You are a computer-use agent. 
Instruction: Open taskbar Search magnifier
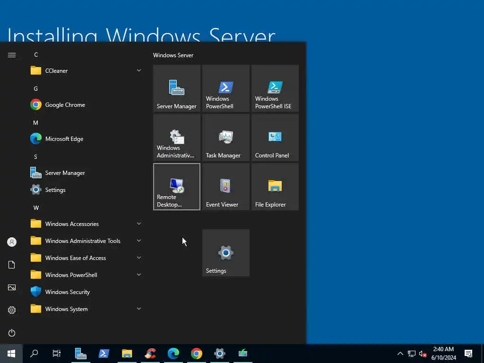tap(34, 354)
